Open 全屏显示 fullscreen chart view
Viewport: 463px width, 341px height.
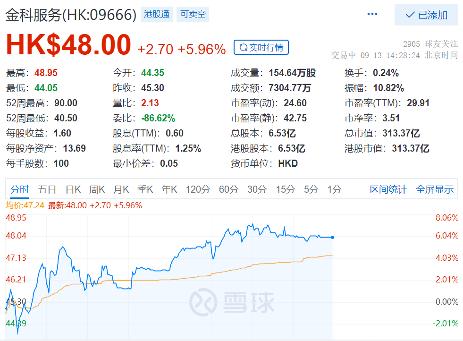[434, 189]
